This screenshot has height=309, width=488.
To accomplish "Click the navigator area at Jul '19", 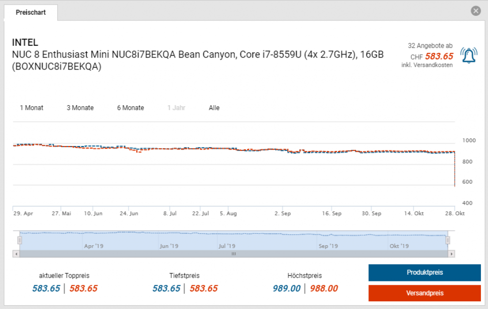I will coord(227,240).
